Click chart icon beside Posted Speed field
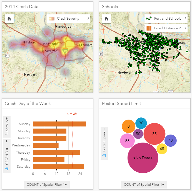Image resolution: width=192 pixels, height=191 pixels. pos(104,155)
